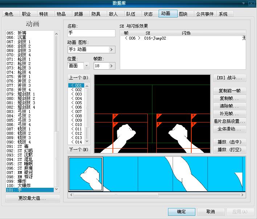The width and height of the screenshot is (257, 219).
Task: Select the arm cell in picture strip
Action: pyautogui.click(x=190, y=174)
